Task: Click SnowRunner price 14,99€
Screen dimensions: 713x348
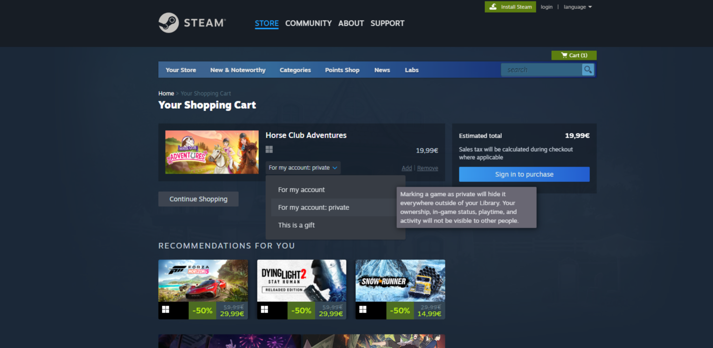Action: [x=429, y=313]
